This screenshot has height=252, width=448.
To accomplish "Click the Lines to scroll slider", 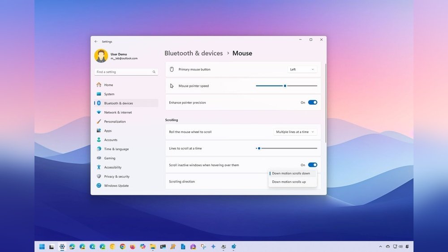I will click(286, 148).
